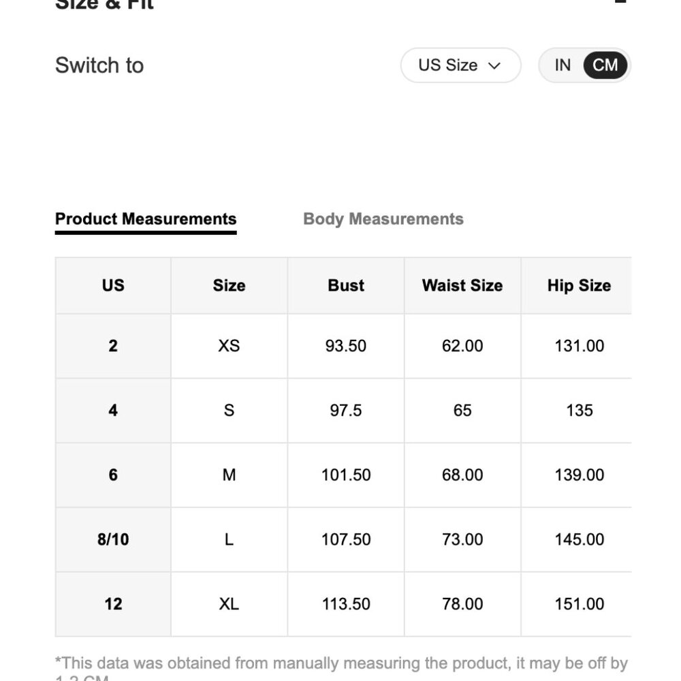Screen dimensions: 681x681
Task: Click the L waist value 73.00
Action: [x=462, y=539]
